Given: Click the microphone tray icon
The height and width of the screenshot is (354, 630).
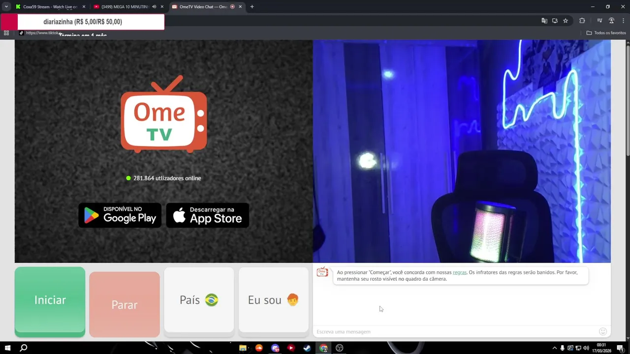Looking at the screenshot, I should coord(563,348).
